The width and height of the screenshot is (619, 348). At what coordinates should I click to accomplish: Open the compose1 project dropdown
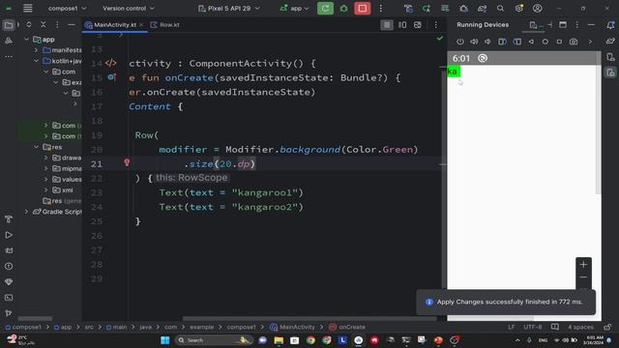[x=67, y=9]
